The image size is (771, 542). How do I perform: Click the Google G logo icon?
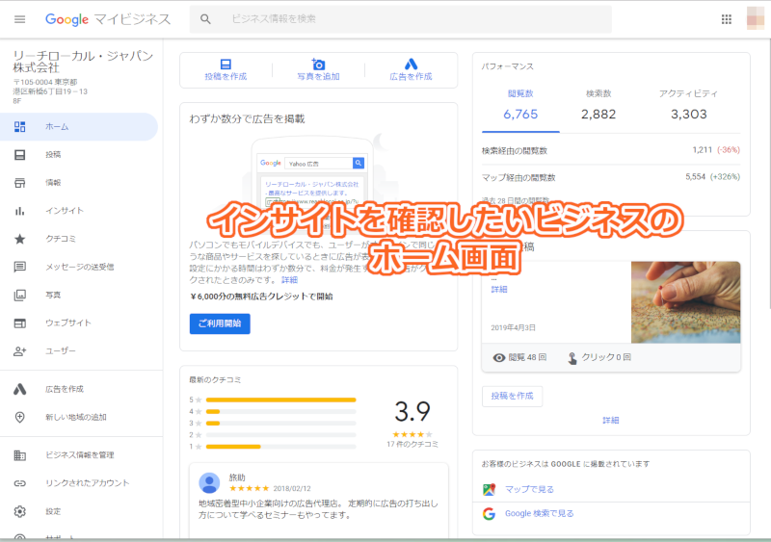(489, 513)
